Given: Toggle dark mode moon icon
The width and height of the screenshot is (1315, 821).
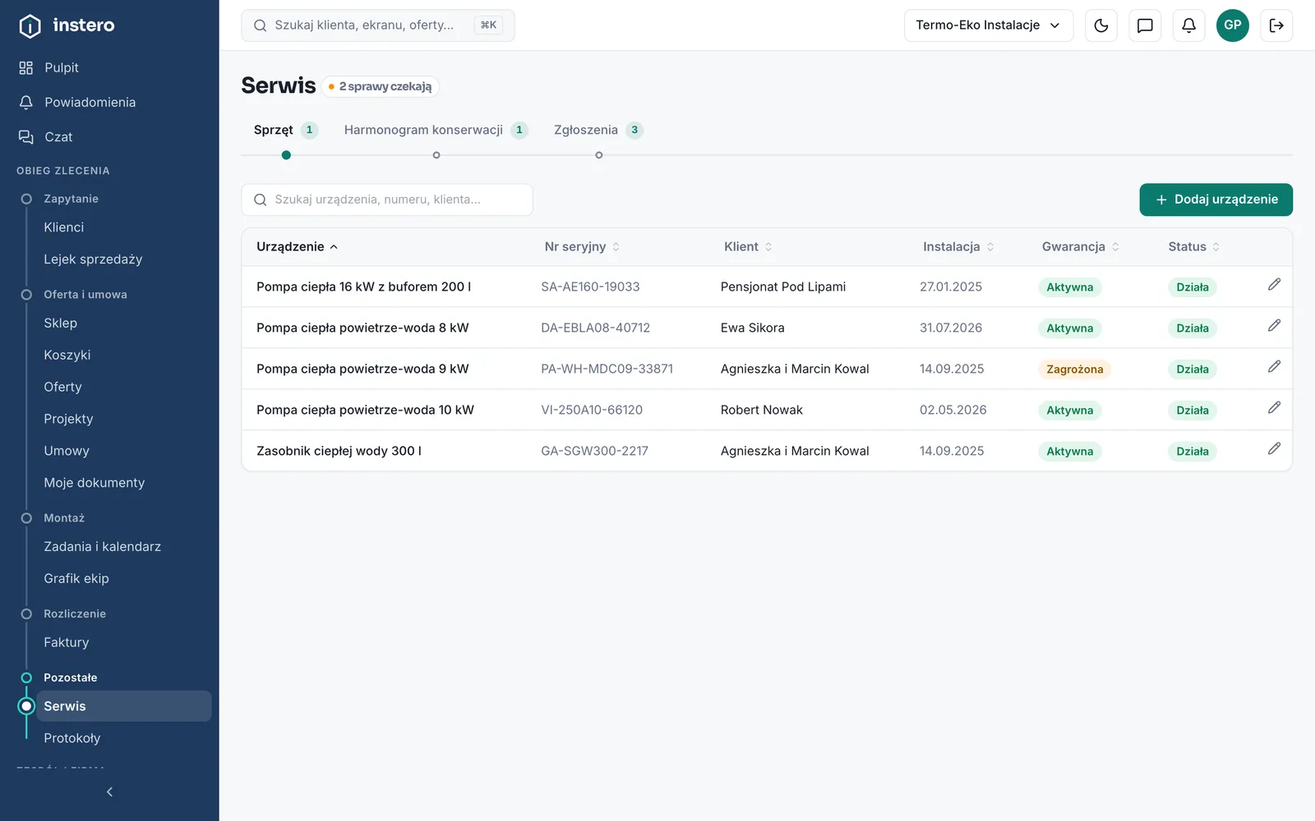Looking at the screenshot, I should click(x=1101, y=25).
